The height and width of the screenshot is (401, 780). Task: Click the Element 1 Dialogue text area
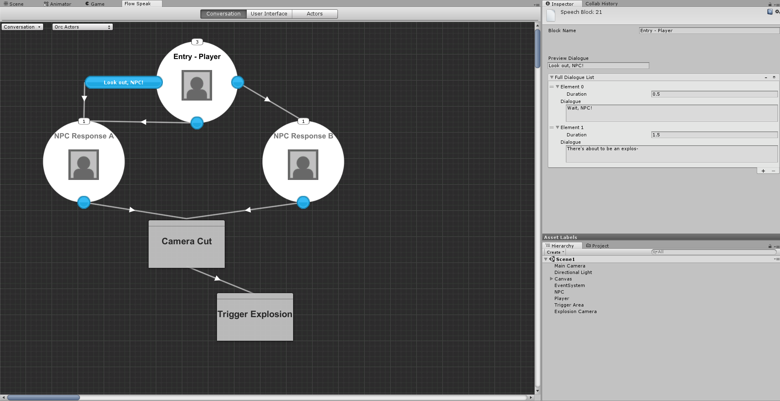tap(672, 154)
